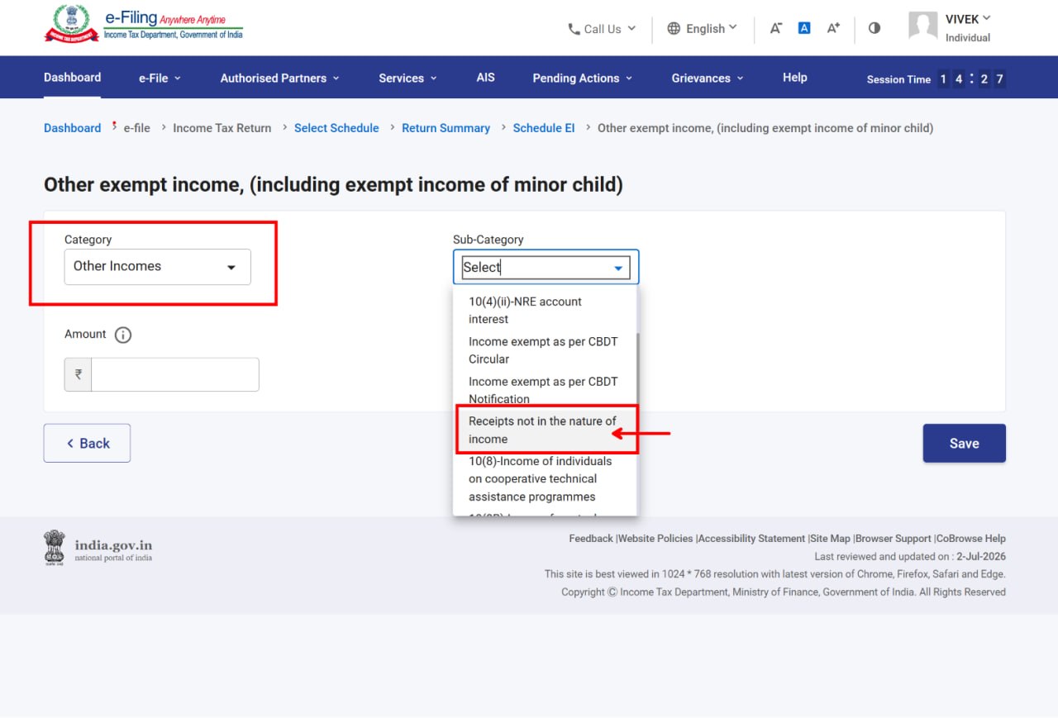Screen dimensions: 1058x718
Task: Open the Category dropdown showing Other Incomes
Action: pos(157,267)
